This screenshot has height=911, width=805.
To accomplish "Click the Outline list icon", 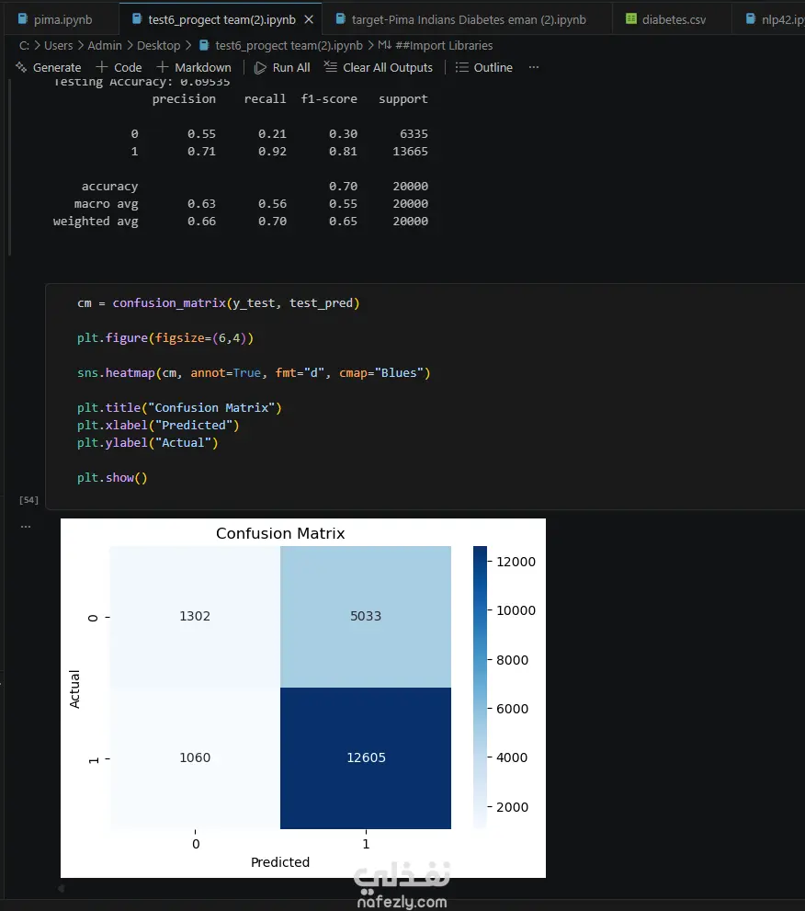I will 461,67.
